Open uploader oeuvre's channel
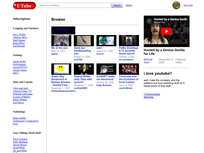The width and height of the screenshot is (204, 153). coord(100,54)
